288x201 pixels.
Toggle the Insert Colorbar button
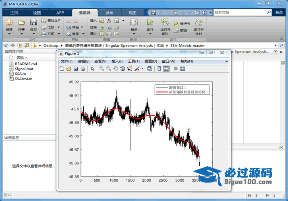159,69
